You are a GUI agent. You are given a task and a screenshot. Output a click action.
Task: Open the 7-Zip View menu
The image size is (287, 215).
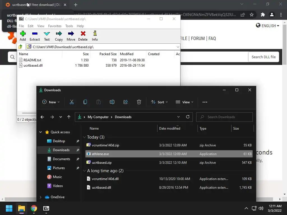pos(41,26)
